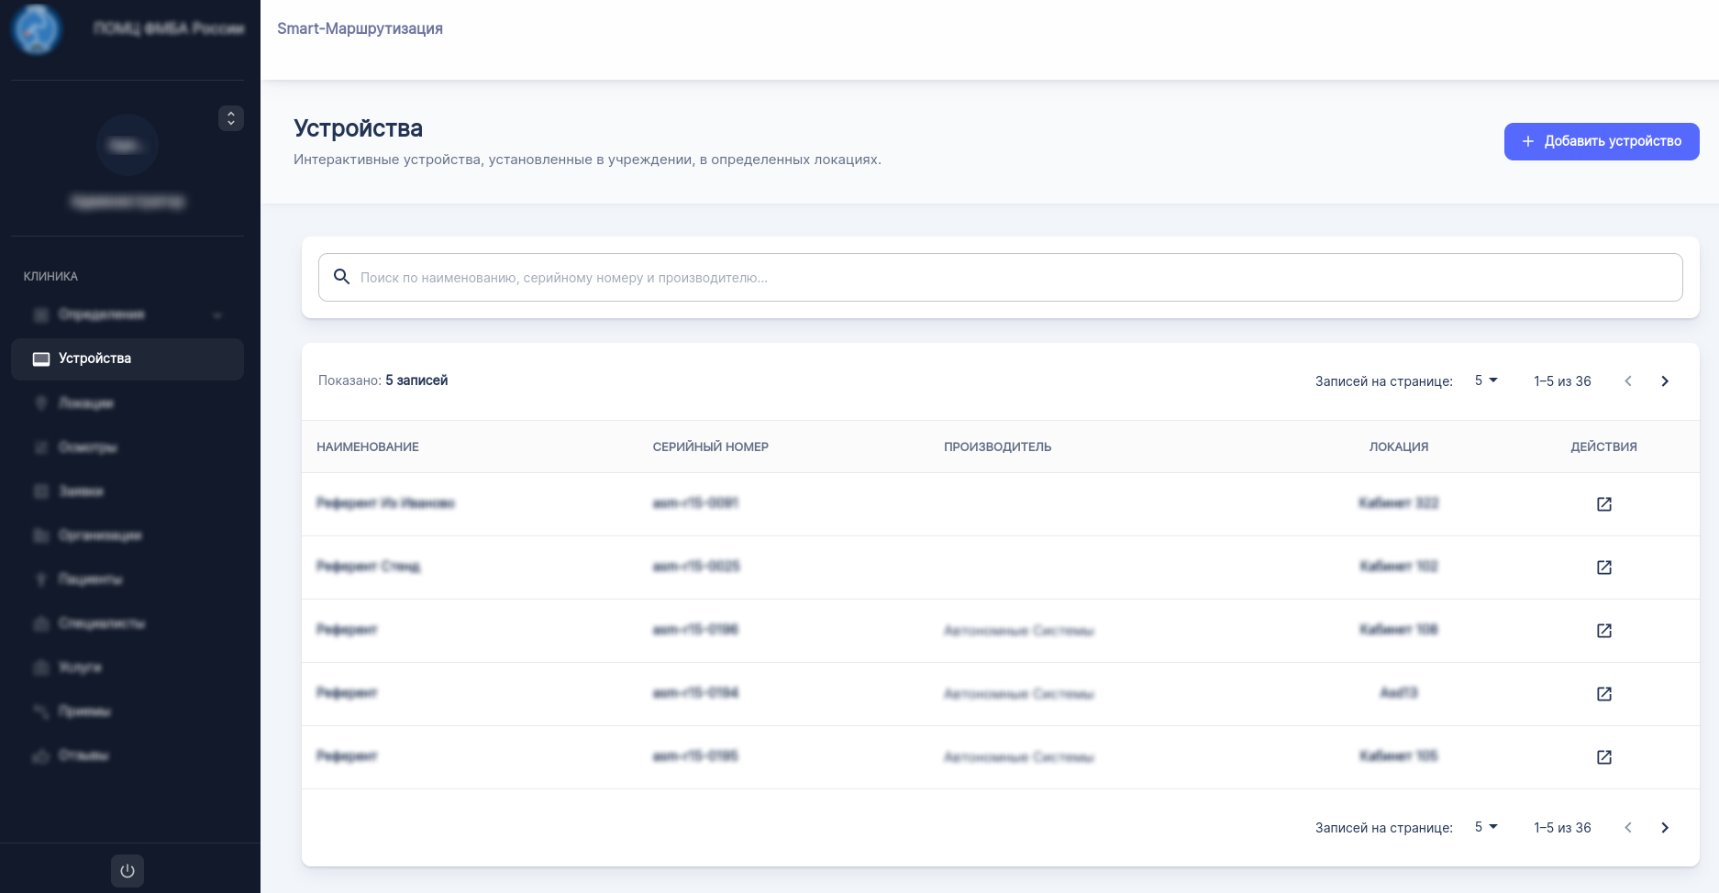Click the Smart-Маршрутизация header link
1719x893 pixels.
[360, 28]
